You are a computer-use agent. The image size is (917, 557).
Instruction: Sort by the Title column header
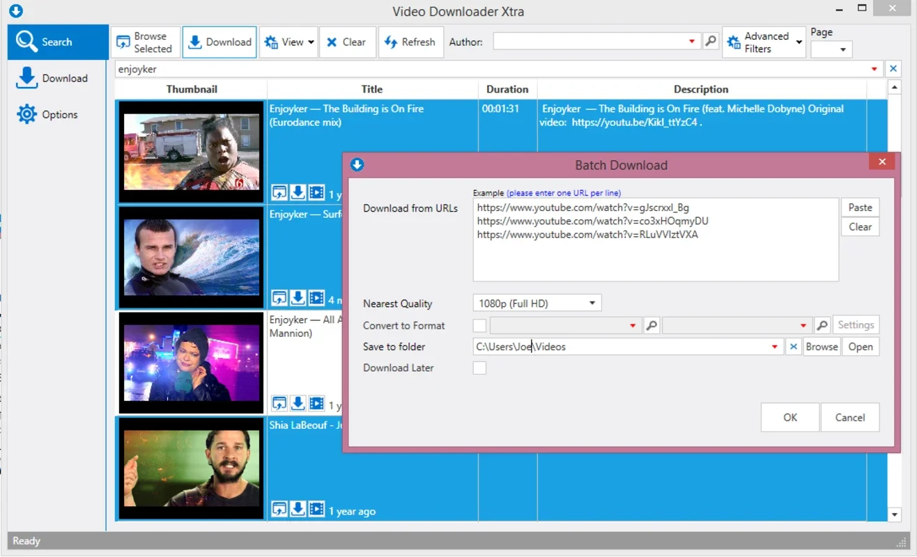click(x=372, y=89)
